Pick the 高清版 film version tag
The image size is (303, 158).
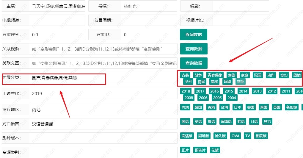click(187, 136)
